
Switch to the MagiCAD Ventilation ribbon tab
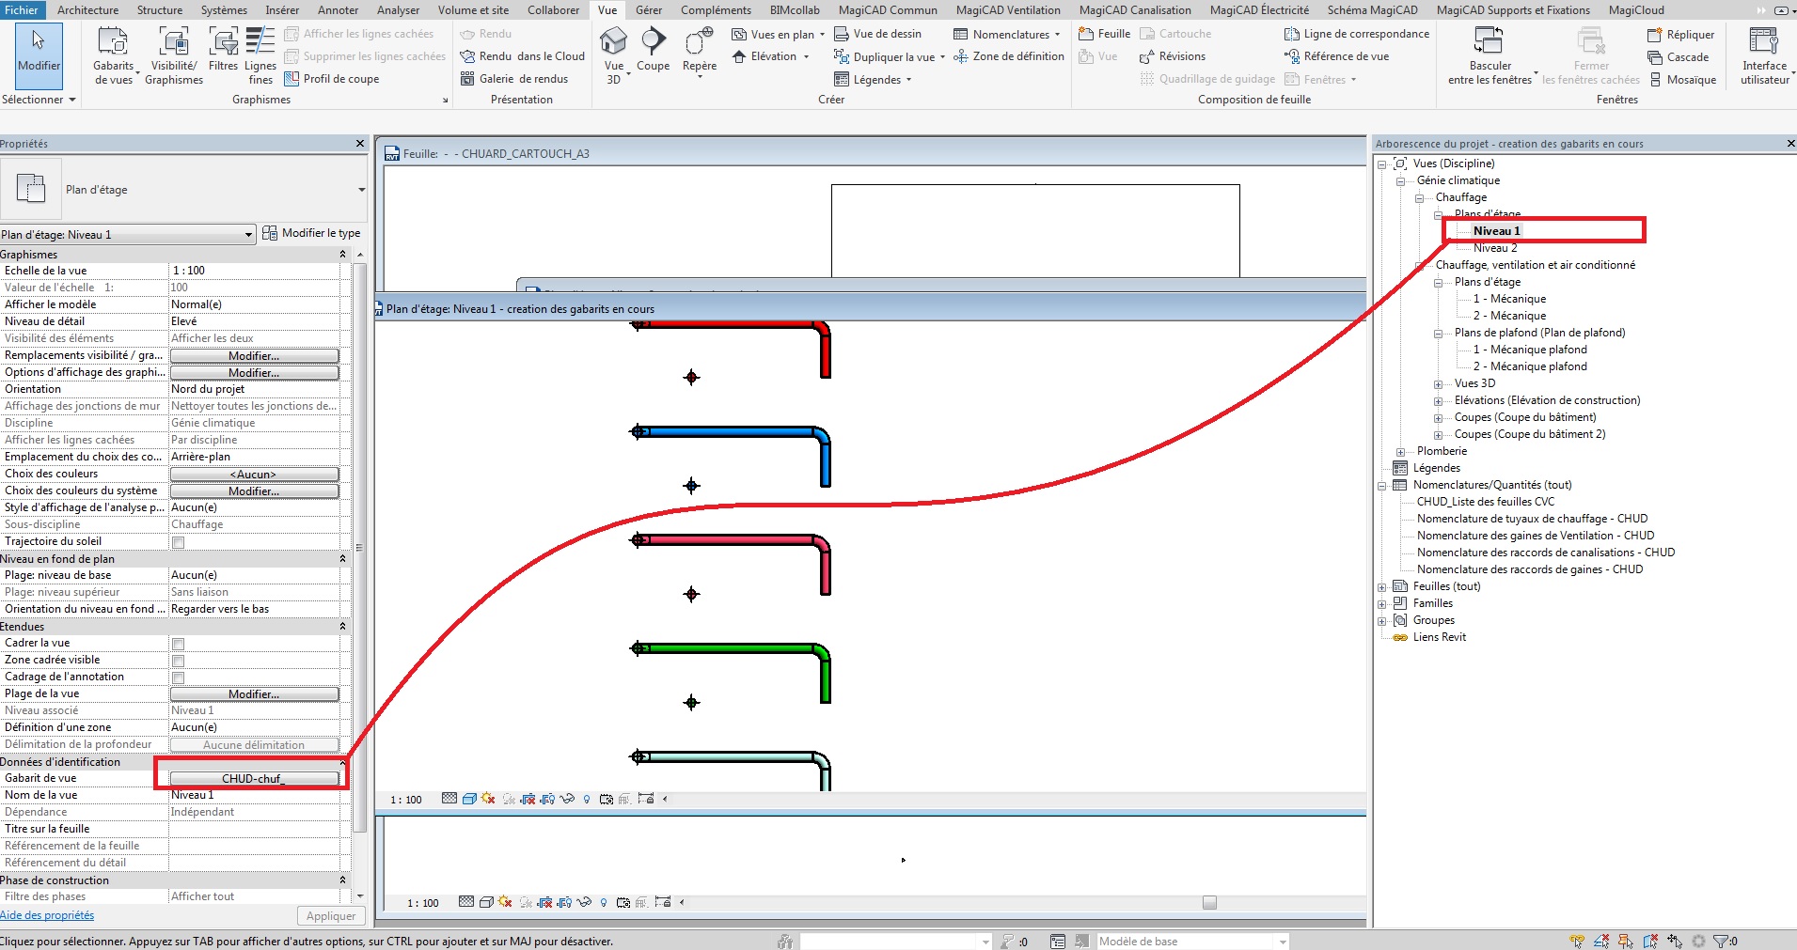click(1007, 9)
